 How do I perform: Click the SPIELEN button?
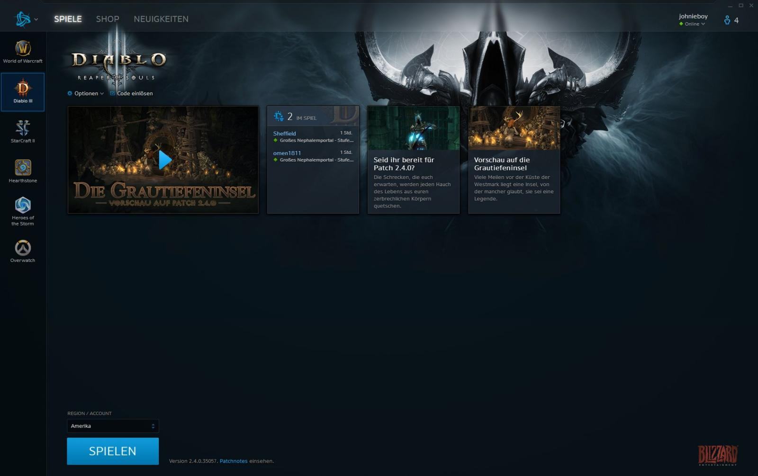click(x=113, y=451)
